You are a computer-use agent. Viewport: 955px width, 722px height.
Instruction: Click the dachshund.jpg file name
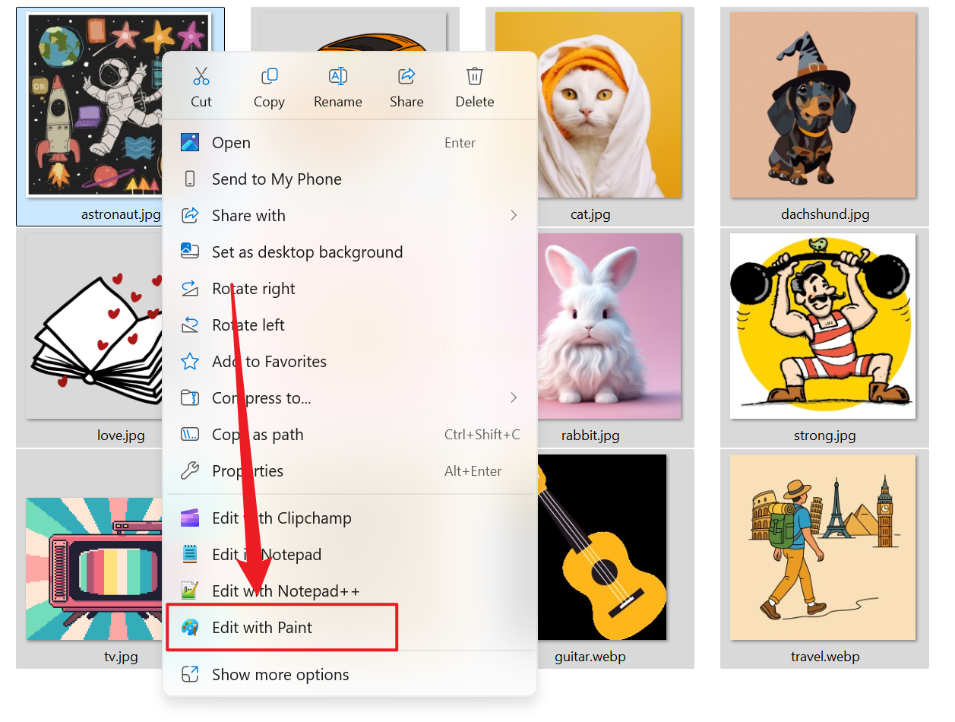point(825,214)
